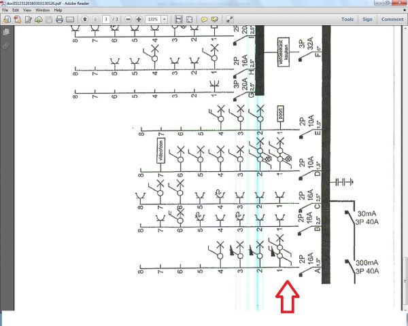
Task: Click the vertical scrollbar thumb
Action: (x=405, y=282)
